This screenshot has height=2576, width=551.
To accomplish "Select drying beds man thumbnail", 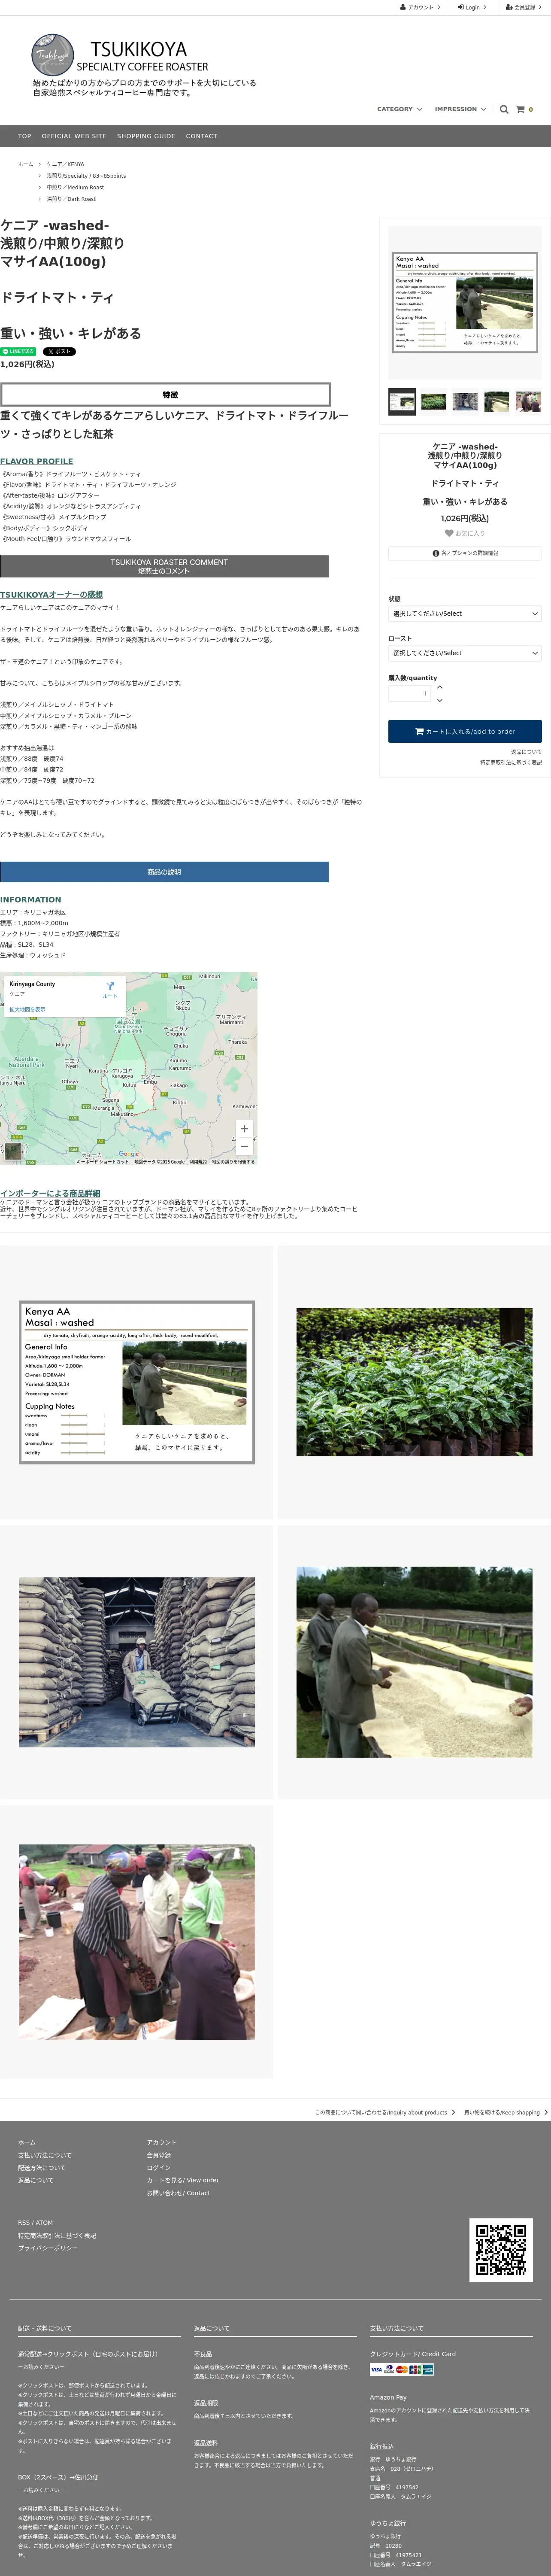I will (x=497, y=401).
